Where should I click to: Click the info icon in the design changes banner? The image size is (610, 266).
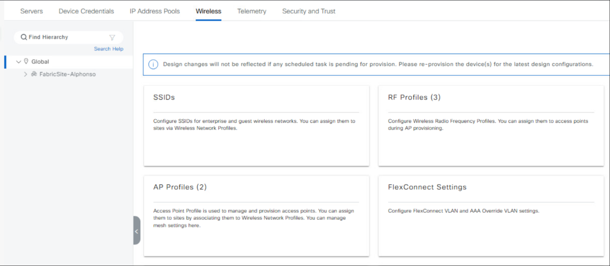[153, 64]
